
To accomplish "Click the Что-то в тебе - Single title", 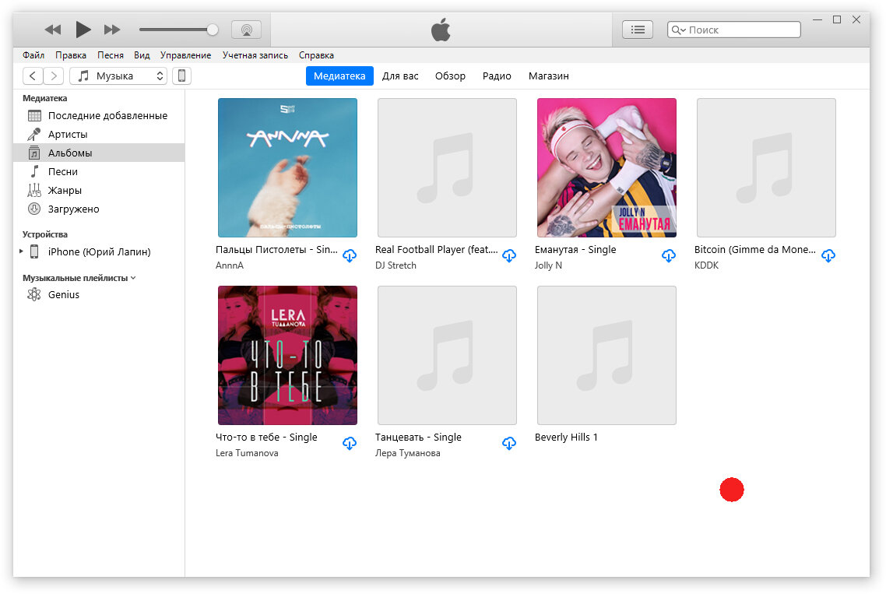I will (x=266, y=437).
